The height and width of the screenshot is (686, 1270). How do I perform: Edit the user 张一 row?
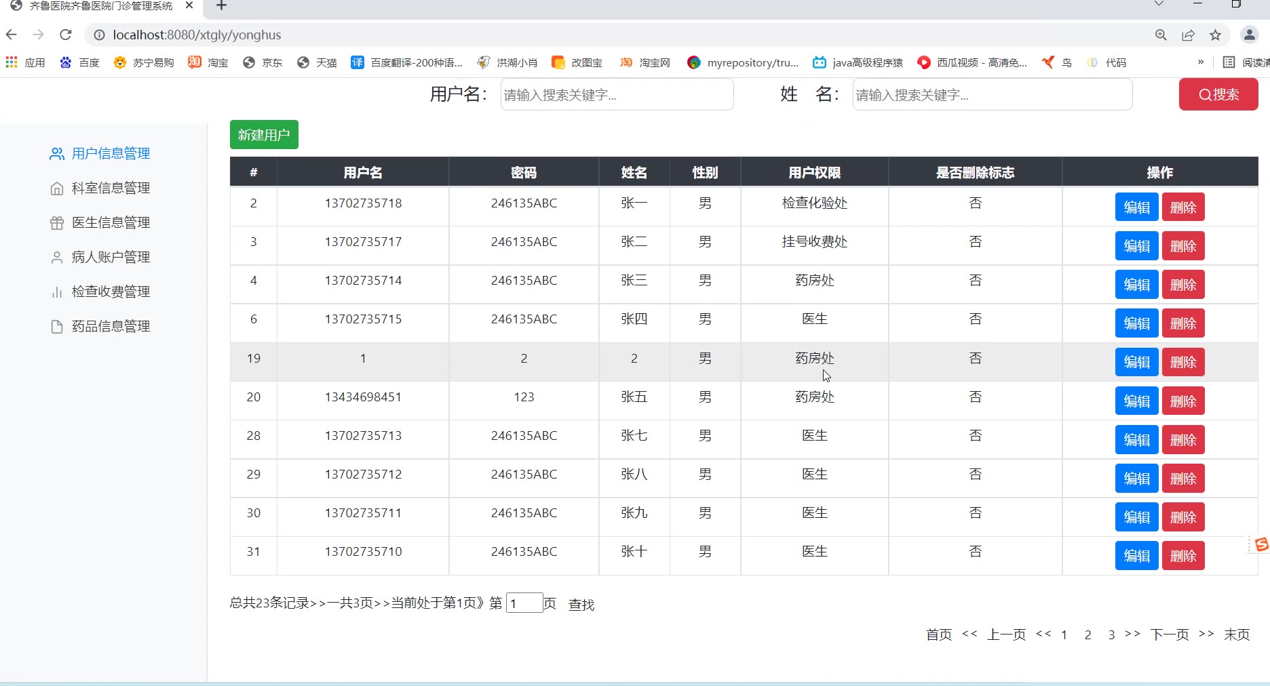(x=1136, y=207)
